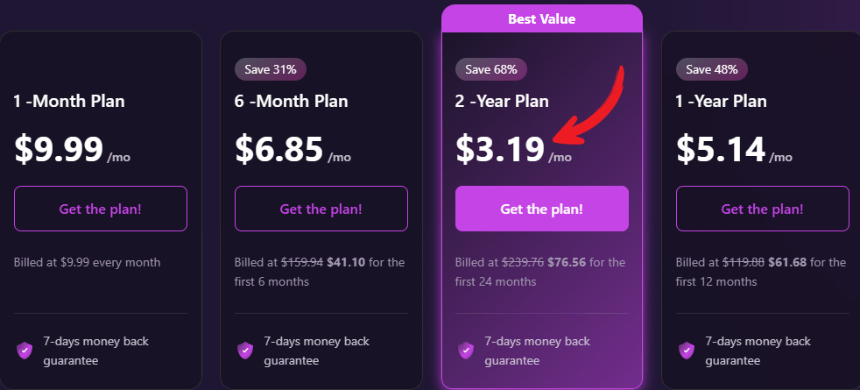Click the 6-Month Plan shield checkmark icon
860x390 pixels.
[245, 351]
